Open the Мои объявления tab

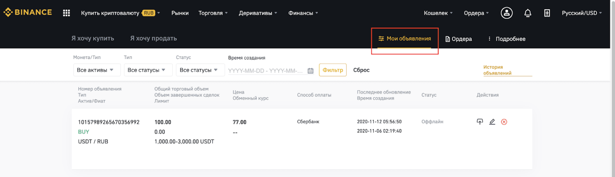pyautogui.click(x=404, y=39)
